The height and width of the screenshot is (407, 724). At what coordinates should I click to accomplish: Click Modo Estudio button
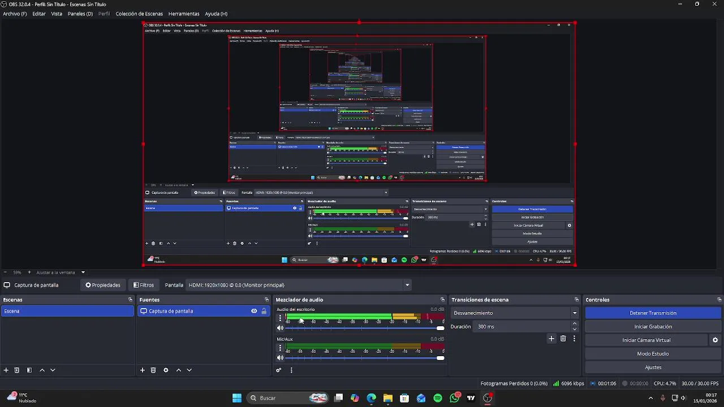tap(653, 354)
